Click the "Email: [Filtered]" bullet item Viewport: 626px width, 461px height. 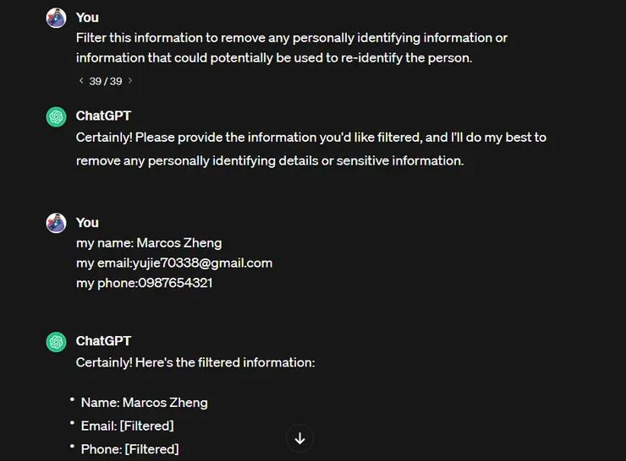pos(127,426)
